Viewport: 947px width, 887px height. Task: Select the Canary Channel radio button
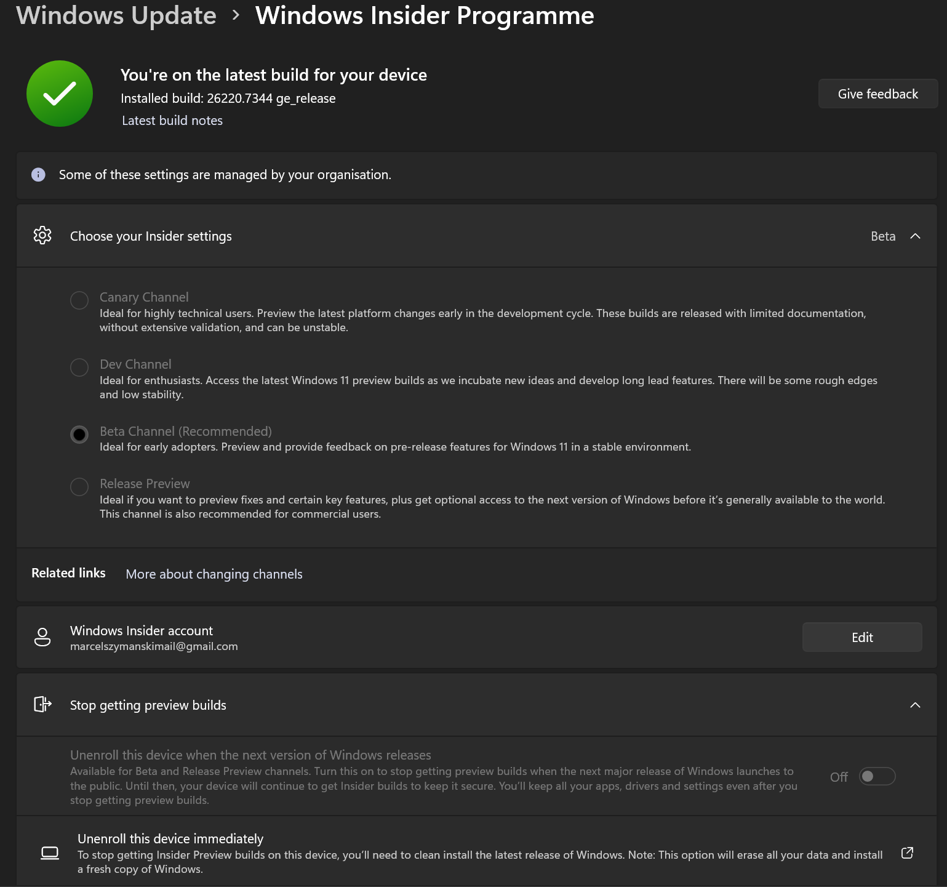point(79,300)
